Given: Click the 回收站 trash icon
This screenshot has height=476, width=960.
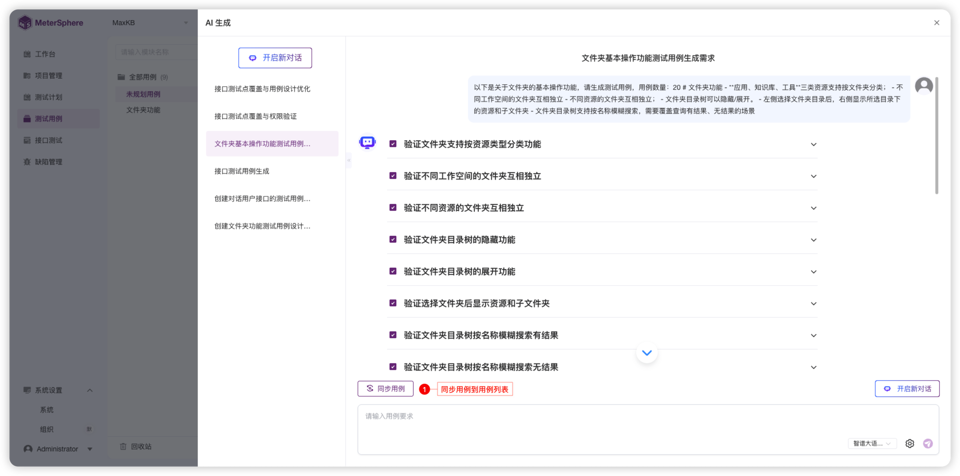Looking at the screenshot, I should tap(123, 447).
